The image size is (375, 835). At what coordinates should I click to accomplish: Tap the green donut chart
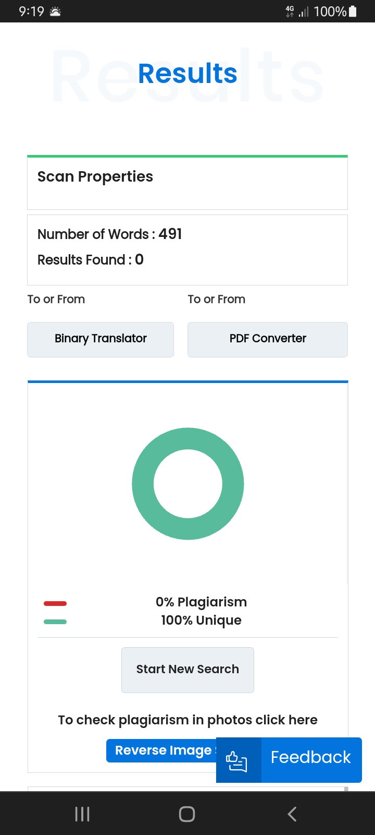[188, 484]
